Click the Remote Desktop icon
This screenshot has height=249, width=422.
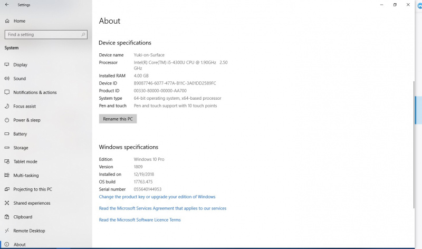coord(7,231)
